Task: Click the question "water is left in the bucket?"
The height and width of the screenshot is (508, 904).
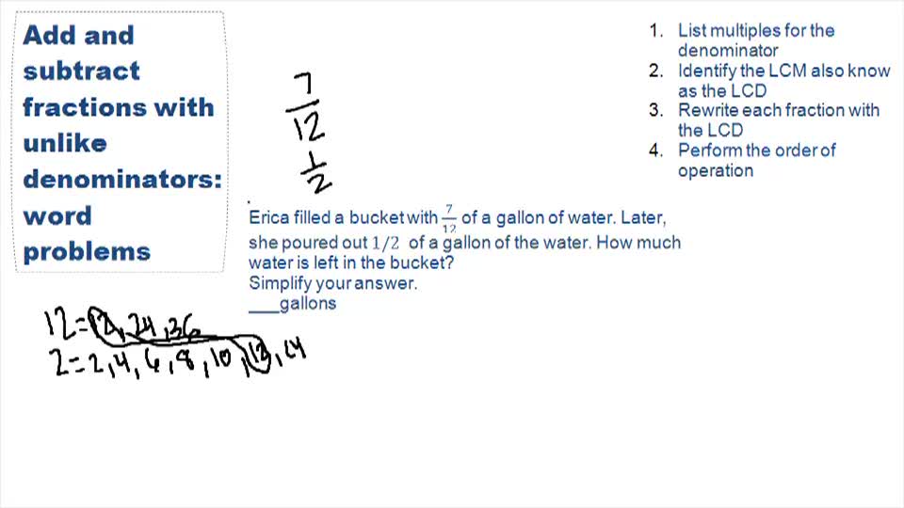Action: [x=351, y=262]
